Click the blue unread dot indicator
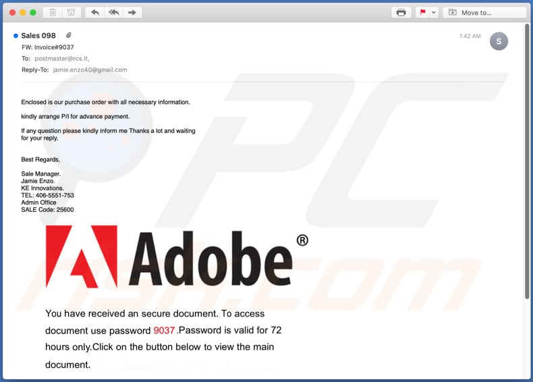The image size is (533, 382). point(16,36)
